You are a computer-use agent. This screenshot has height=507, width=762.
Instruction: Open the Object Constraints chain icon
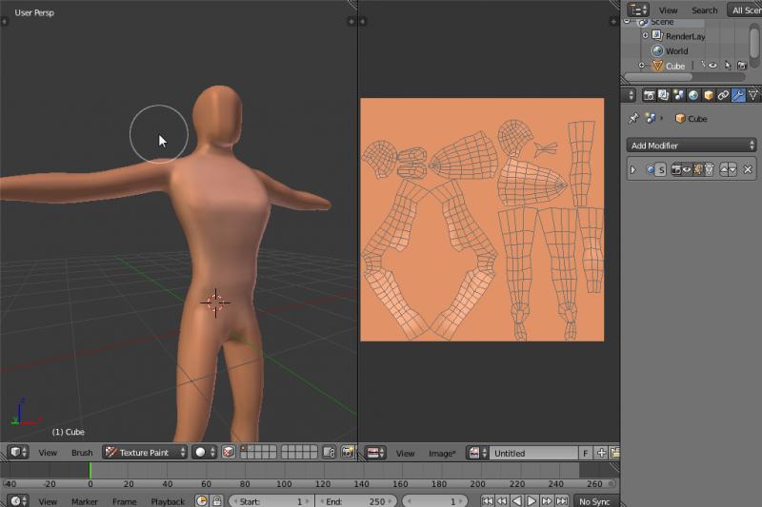[x=723, y=95]
